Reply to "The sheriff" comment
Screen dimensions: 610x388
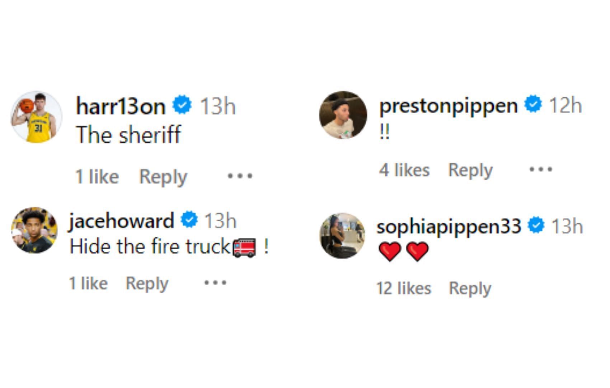[163, 177]
